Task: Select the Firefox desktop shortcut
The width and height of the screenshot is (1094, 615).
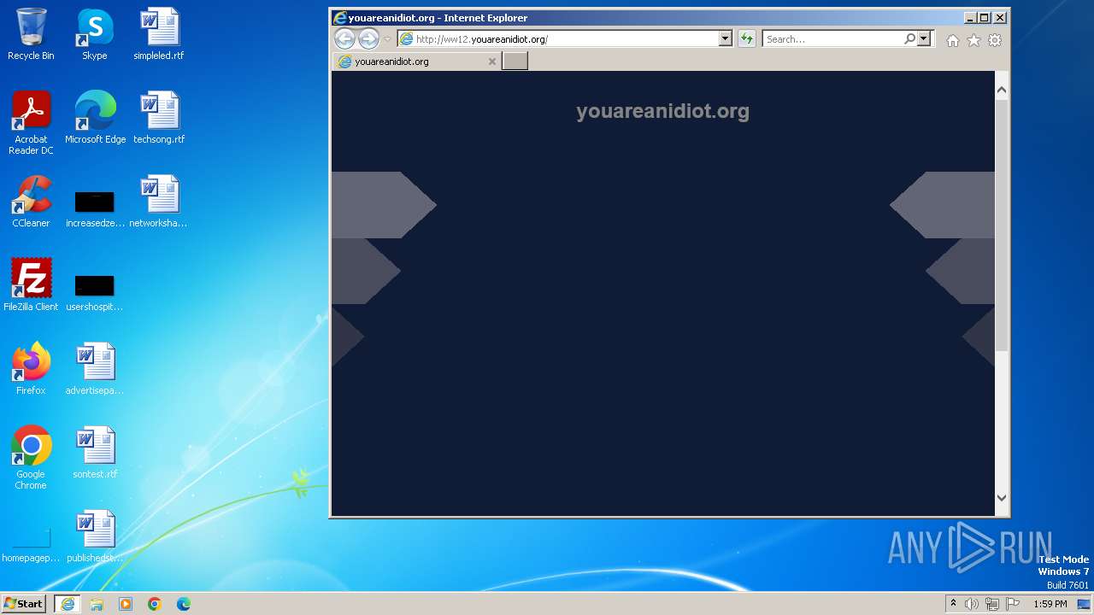Action: coord(31,369)
